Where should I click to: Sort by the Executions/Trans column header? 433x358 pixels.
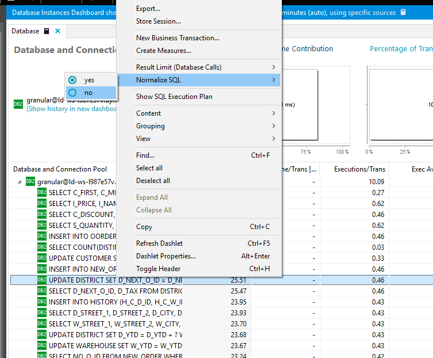[359, 169]
